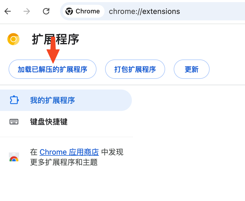Click the forward navigation arrow
The height and width of the screenshot is (201, 245).
coord(27,12)
